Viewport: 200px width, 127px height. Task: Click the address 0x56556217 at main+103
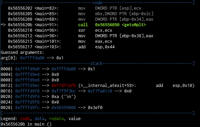click(x=20, y=47)
